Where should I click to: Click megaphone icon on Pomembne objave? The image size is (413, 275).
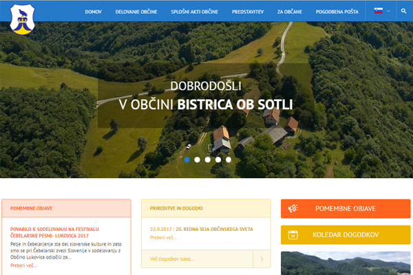[293, 208]
